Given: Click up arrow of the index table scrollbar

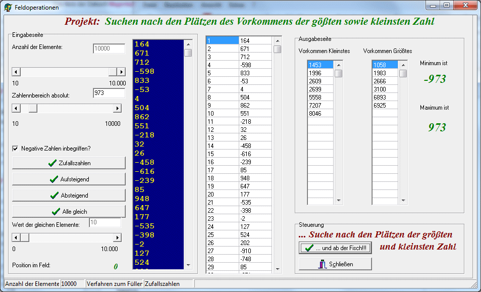Looking at the screenshot, I should [x=278, y=40].
